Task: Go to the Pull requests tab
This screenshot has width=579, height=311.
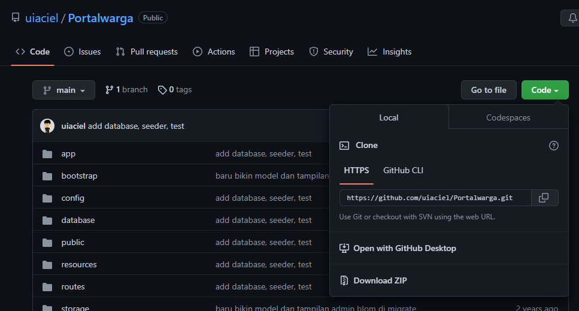Action: coord(147,52)
